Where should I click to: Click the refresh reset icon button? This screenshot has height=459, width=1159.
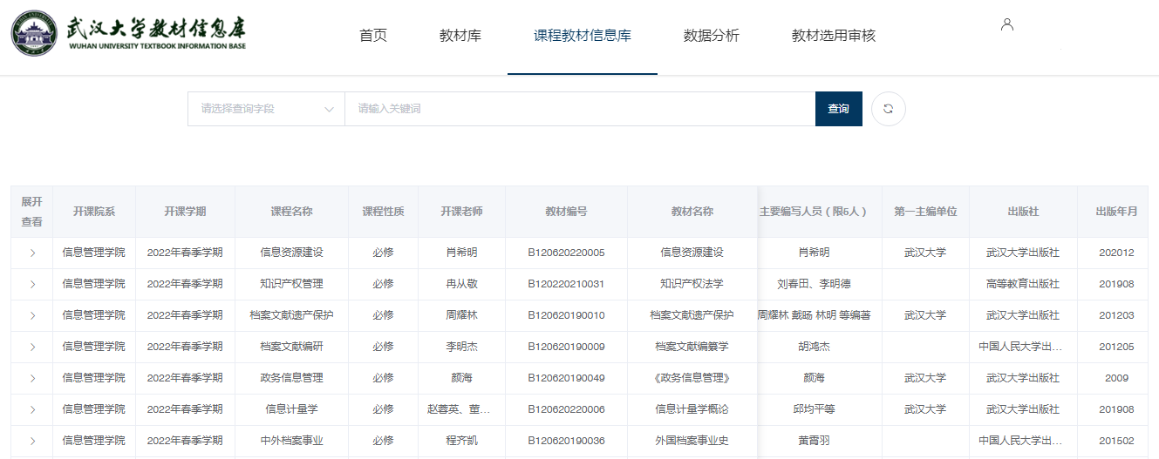(888, 109)
